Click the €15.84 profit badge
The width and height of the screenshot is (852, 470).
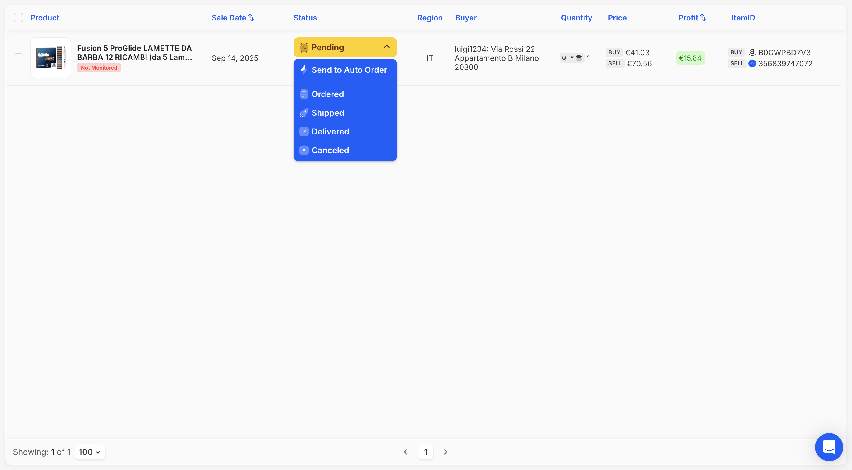(x=690, y=58)
